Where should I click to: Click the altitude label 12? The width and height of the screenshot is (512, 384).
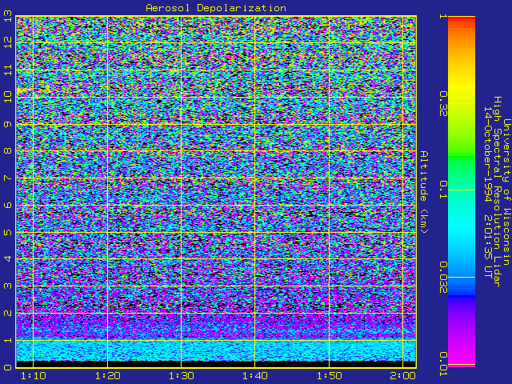[x=7, y=42]
